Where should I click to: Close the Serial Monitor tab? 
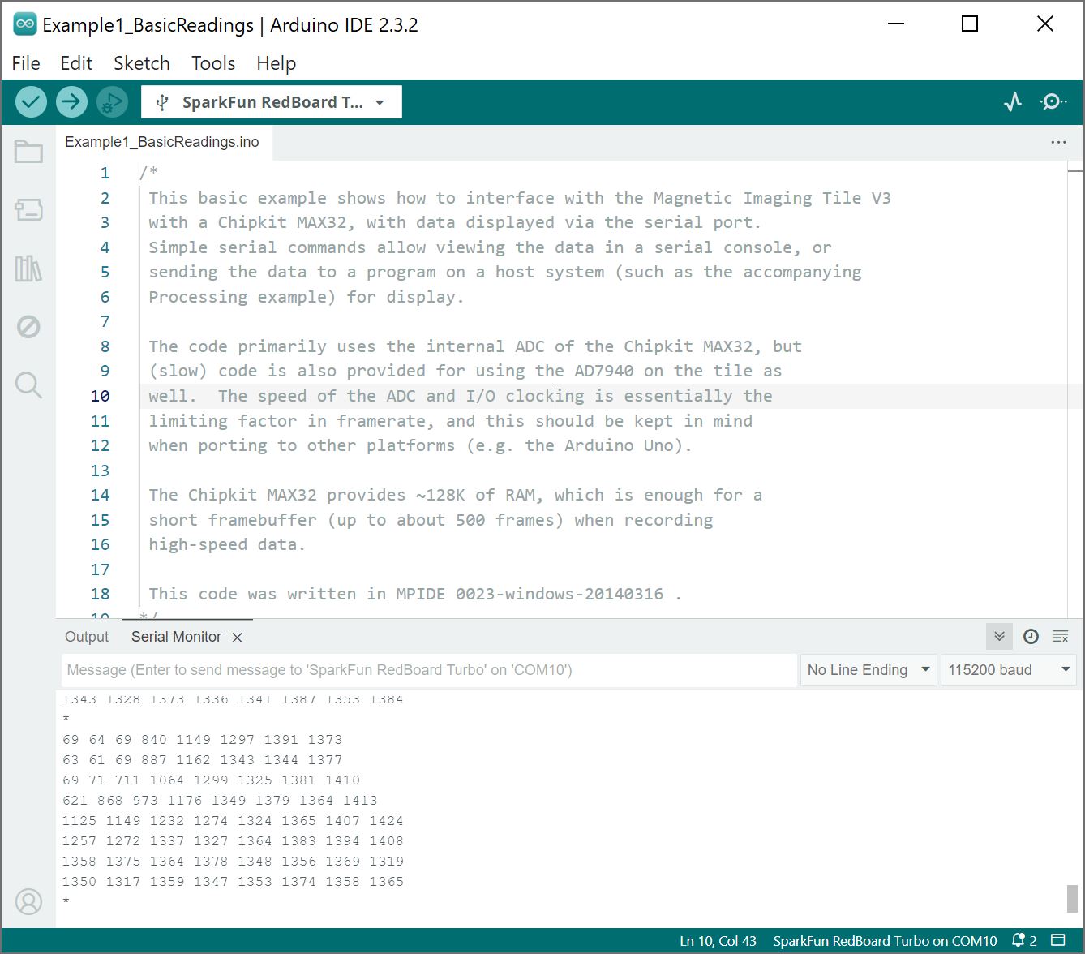(x=238, y=638)
